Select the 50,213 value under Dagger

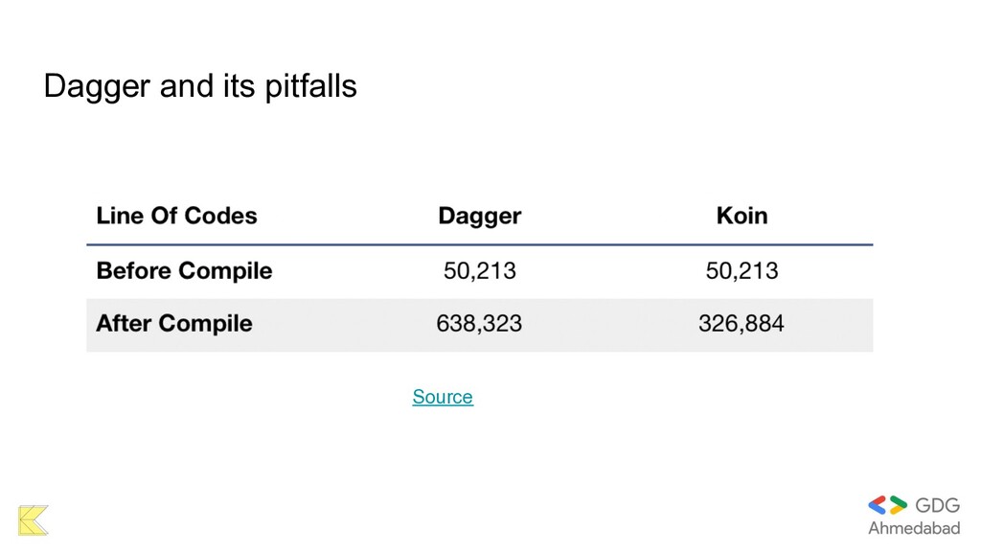coord(479,271)
